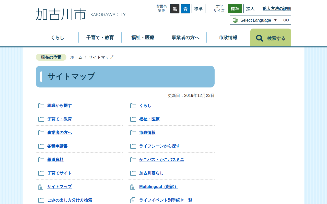This screenshot has height=204, width=327.
Task: Click the folder icon beside 福祉・医療 in the list
Action: [133, 119]
